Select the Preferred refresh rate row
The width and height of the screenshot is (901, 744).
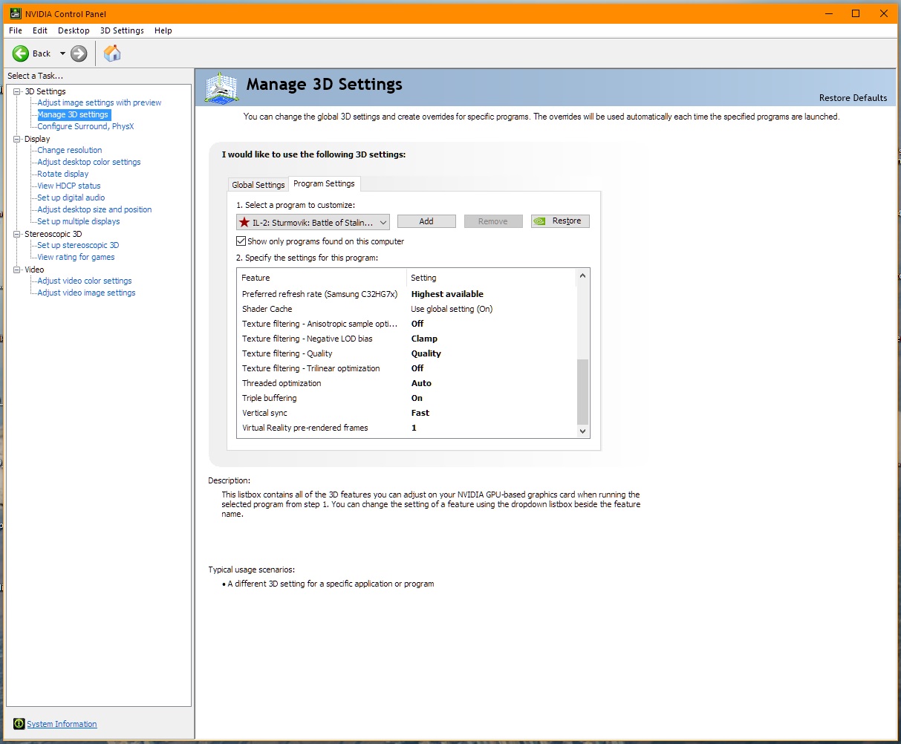pos(406,294)
